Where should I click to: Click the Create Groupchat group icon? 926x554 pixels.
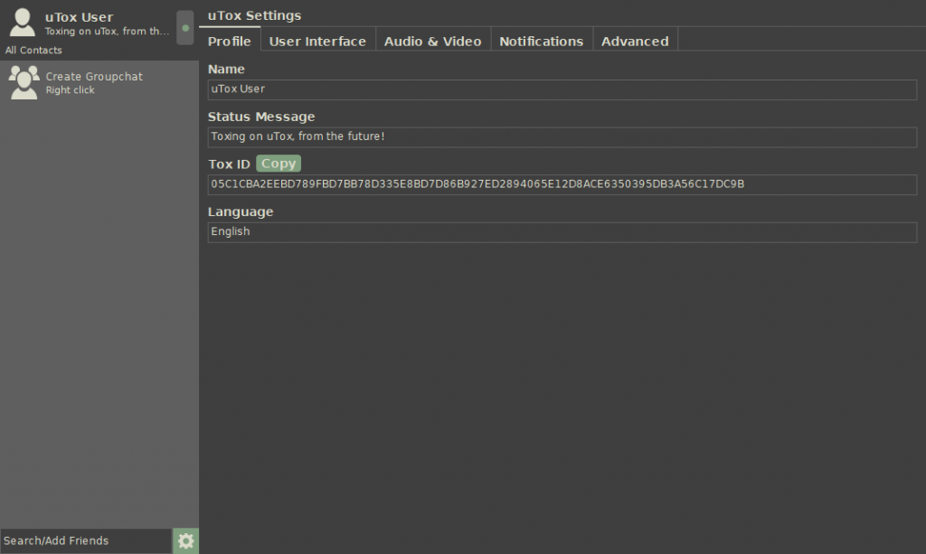click(24, 82)
